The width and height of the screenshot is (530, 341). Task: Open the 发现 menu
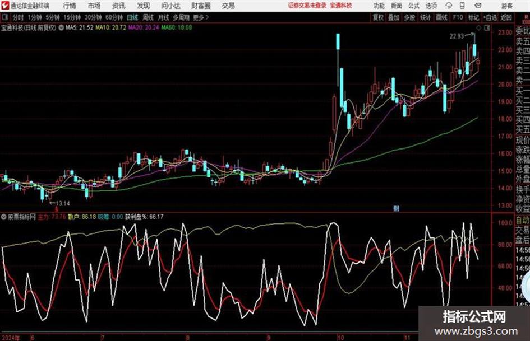[x=144, y=6]
